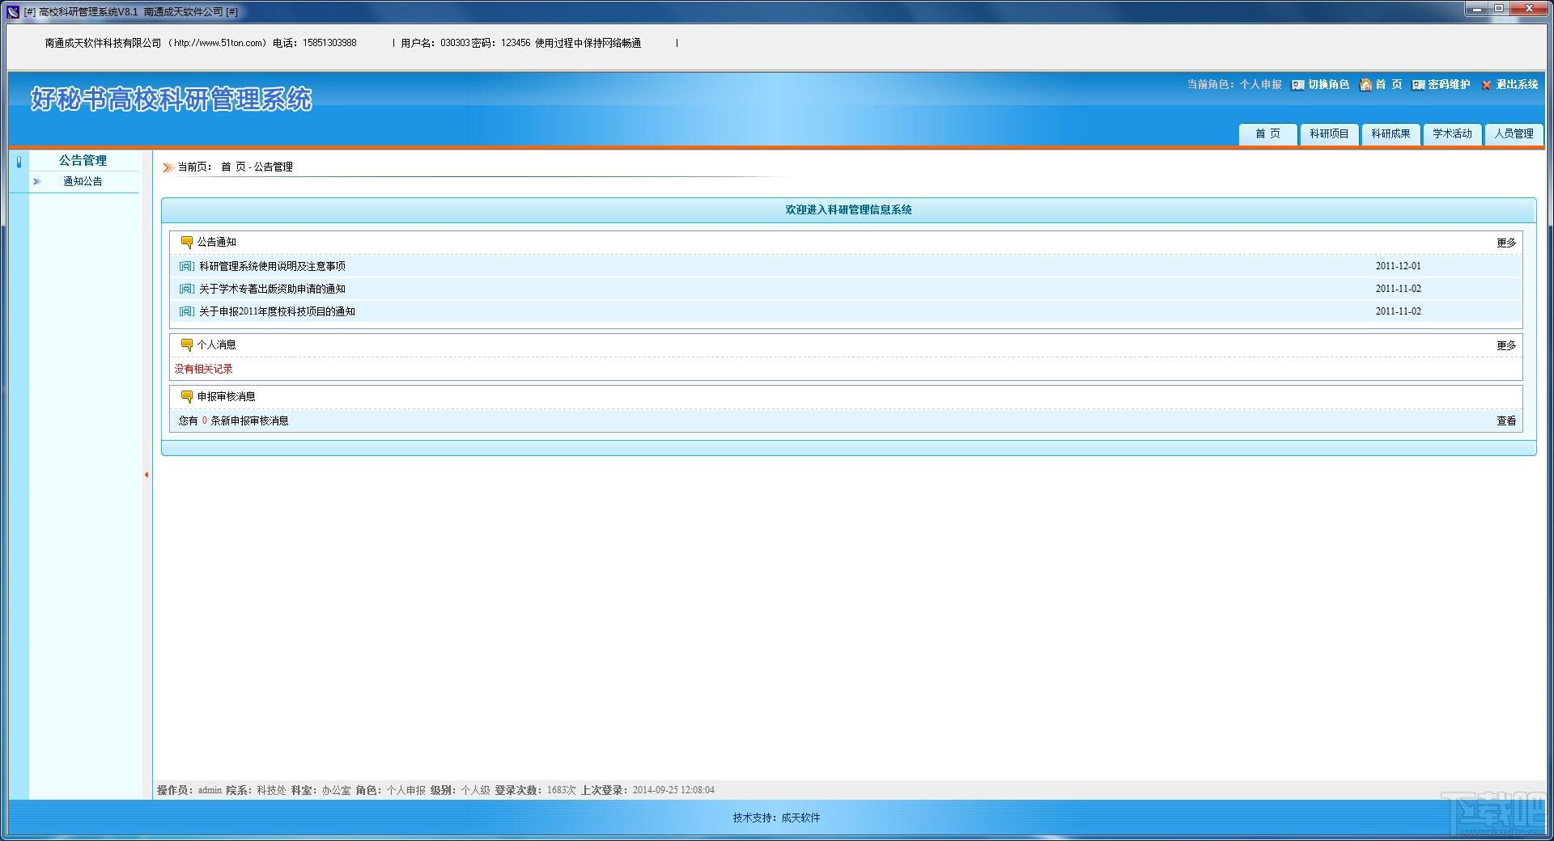
Task: Click the 首 页 link in top bar
Action: [x=1389, y=85]
